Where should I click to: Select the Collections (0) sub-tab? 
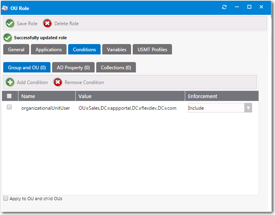[116, 68]
